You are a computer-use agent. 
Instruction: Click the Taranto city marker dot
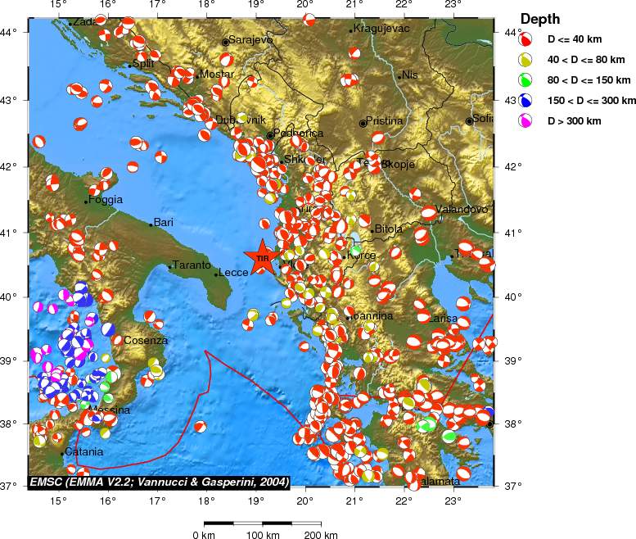pos(170,267)
